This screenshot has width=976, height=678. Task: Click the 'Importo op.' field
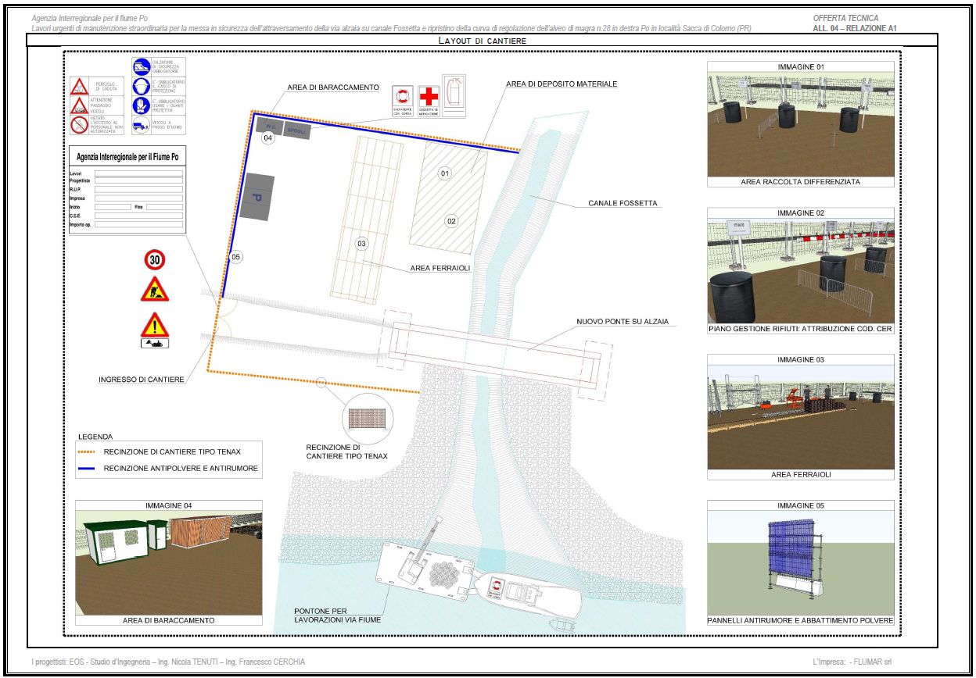[138, 225]
